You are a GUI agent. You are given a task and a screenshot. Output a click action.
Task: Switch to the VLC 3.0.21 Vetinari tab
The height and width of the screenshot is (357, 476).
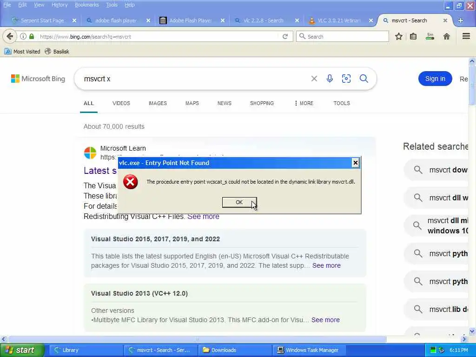[x=339, y=20]
